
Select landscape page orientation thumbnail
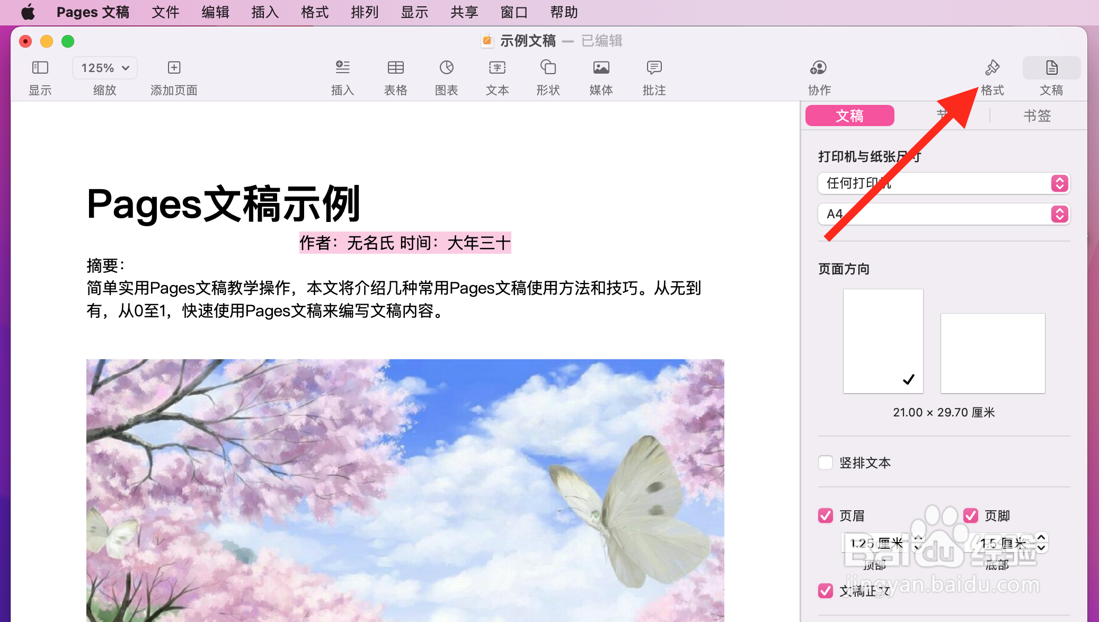coord(992,353)
